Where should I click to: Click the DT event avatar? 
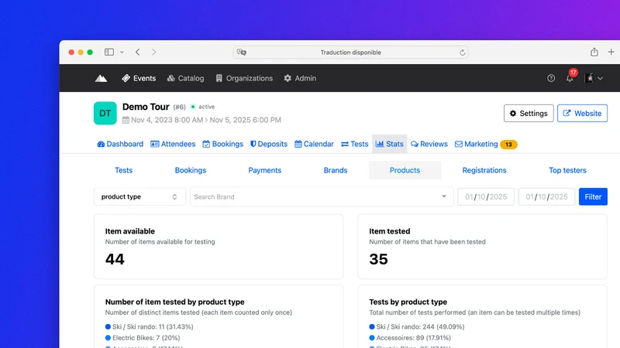105,113
